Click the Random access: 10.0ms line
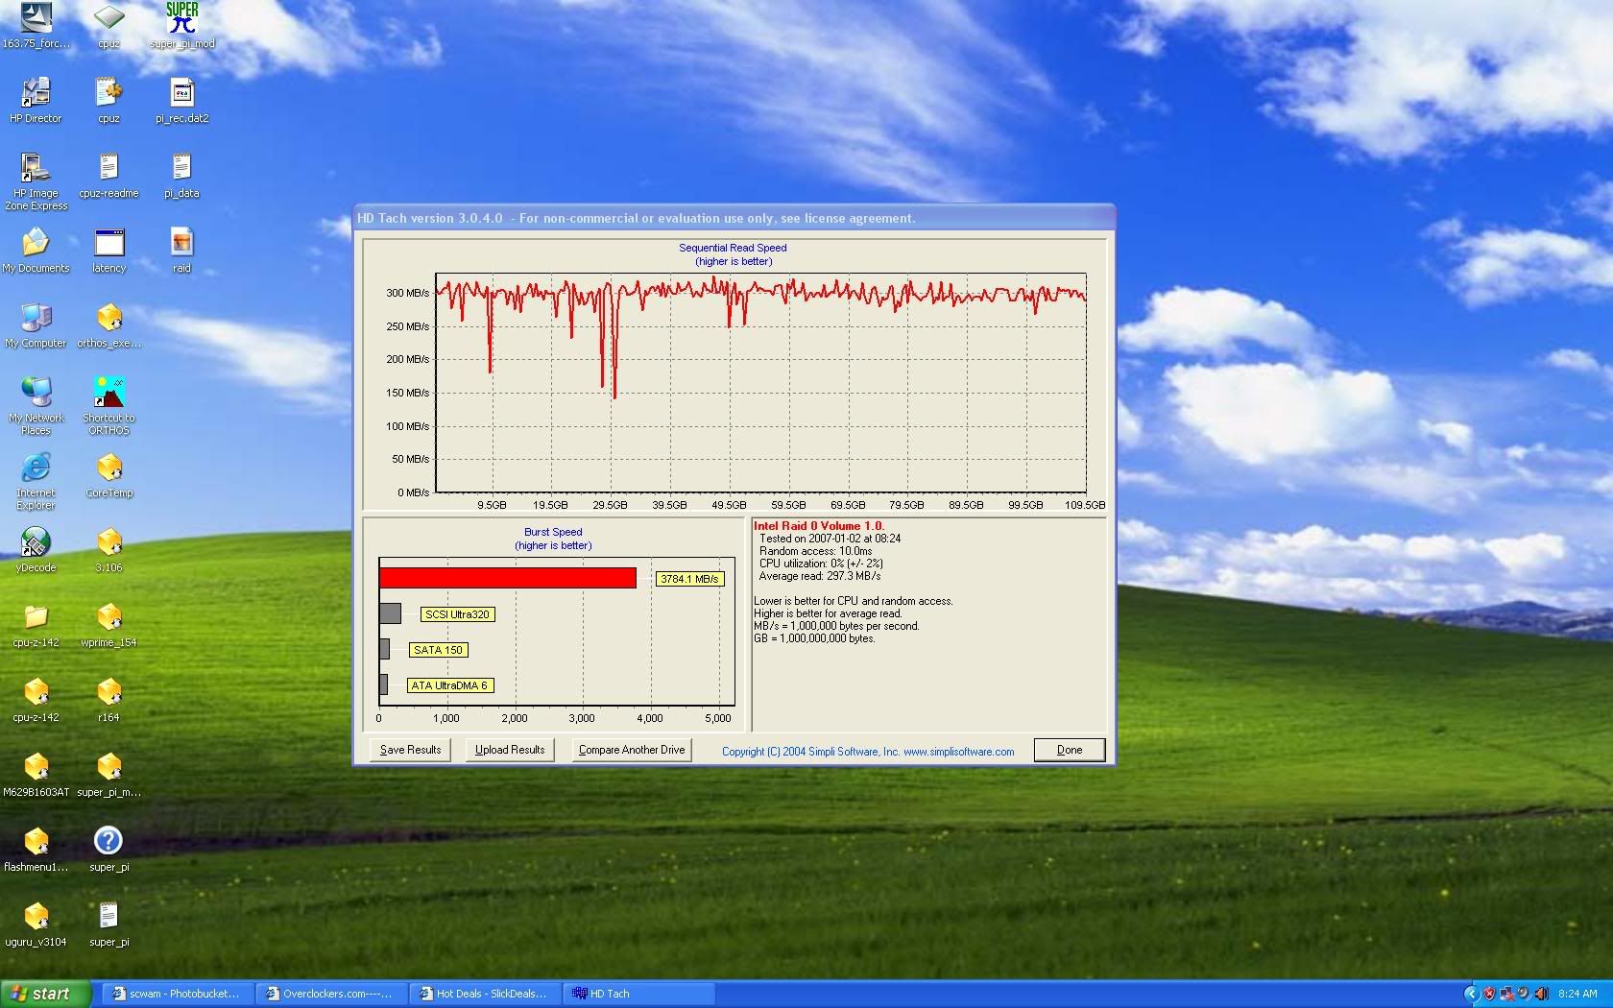The height and width of the screenshot is (1008, 1613). coord(816,551)
